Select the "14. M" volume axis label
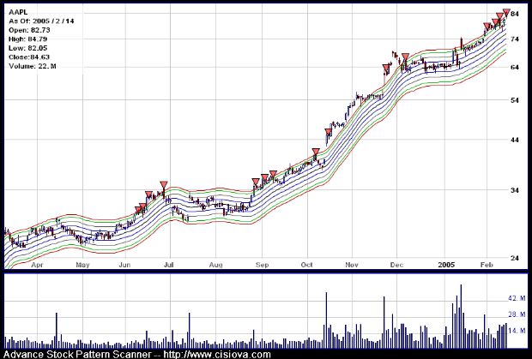 [x=517, y=331]
